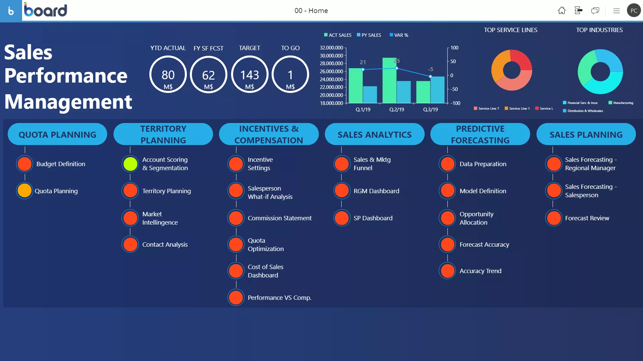Toggle Quota Planning yellow status indicator
Screen dimensions: 643x361
tap(25, 191)
